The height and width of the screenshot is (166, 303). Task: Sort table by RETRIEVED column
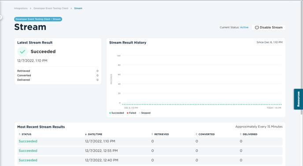tap(160, 134)
